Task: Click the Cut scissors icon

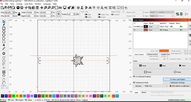Action: pyautogui.click(x=26, y=8)
